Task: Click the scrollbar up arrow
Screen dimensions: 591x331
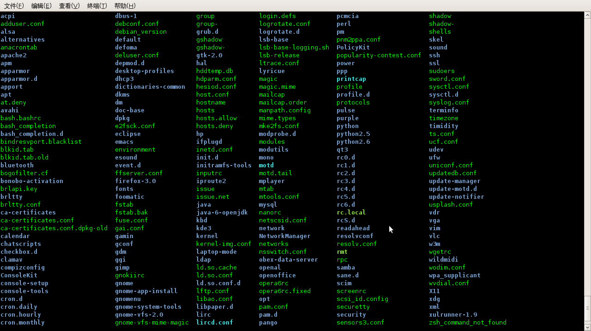Action: pyautogui.click(x=587, y=15)
